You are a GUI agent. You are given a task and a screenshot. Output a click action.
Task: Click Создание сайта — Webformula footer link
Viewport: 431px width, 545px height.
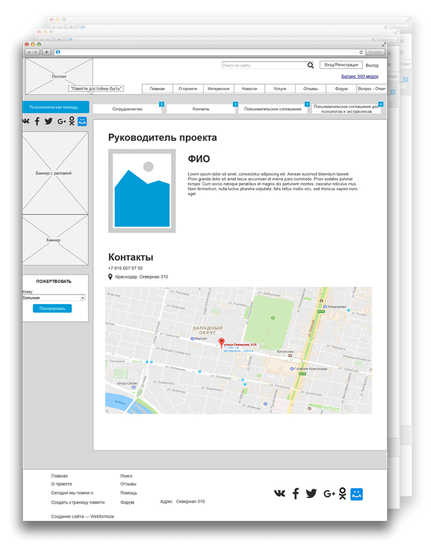pyautogui.click(x=82, y=517)
